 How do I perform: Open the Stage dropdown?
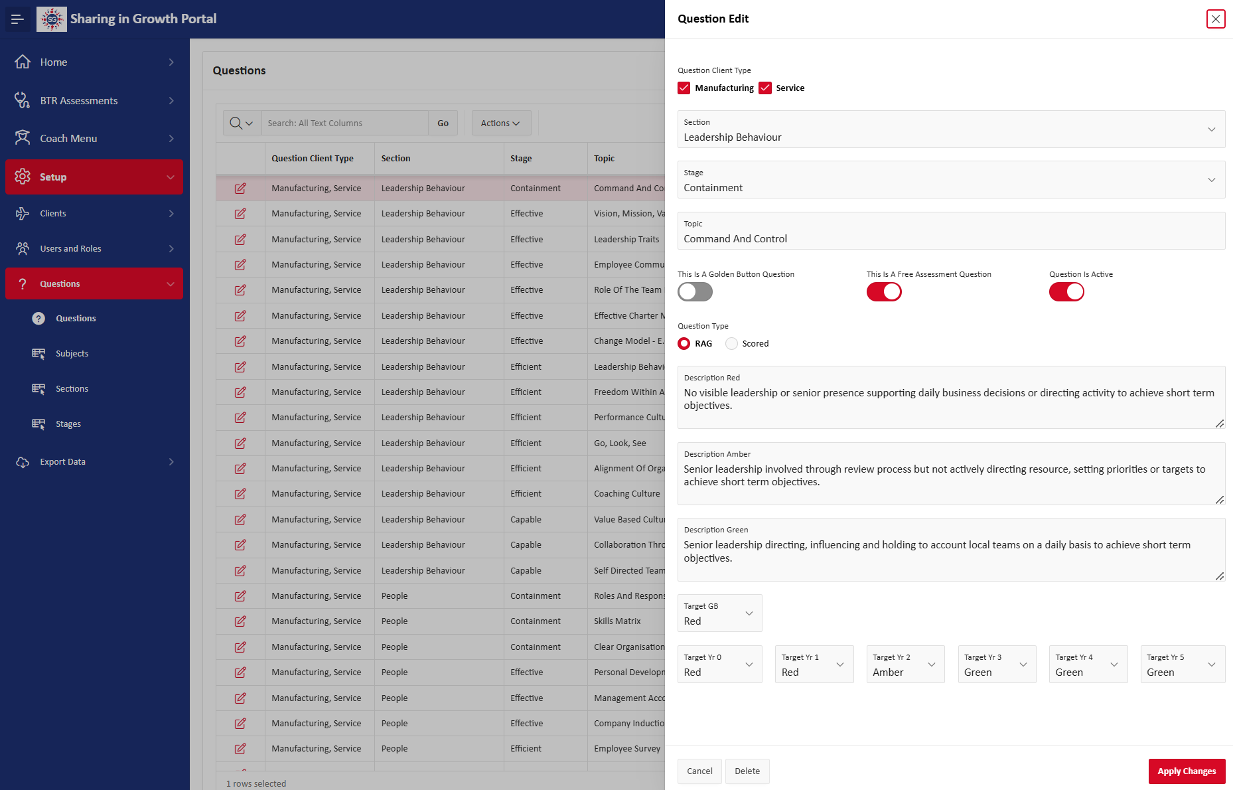click(951, 180)
